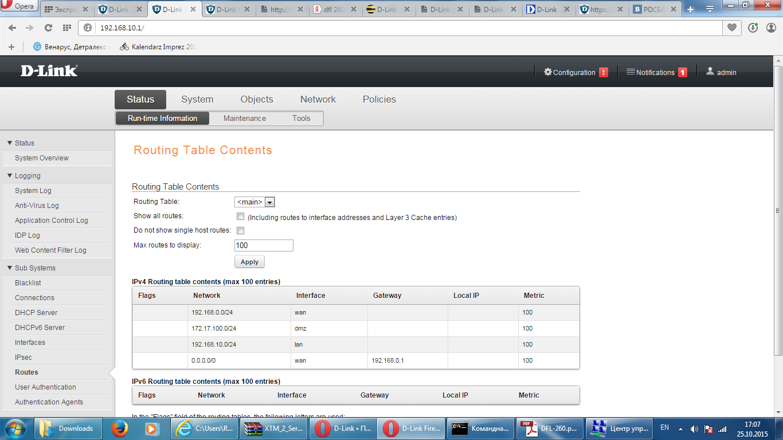Screen dimensions: 783x440
Task: Reload the page with the refresh icon
Action: [x=48, y=28]
